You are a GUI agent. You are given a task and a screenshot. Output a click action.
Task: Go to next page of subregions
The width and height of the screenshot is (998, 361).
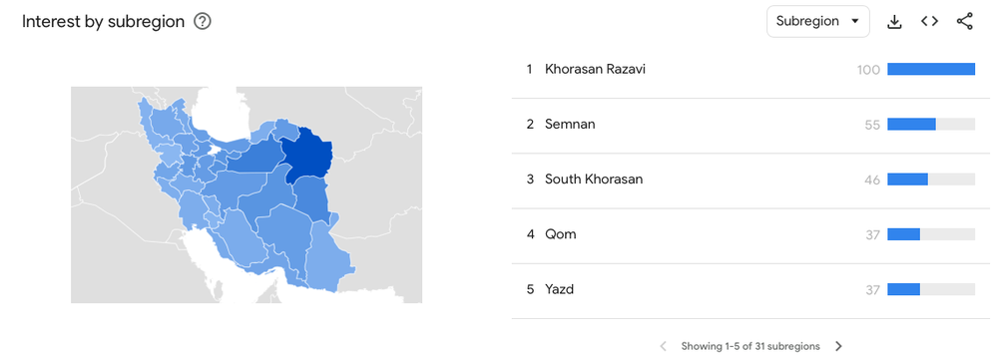(x=839, y=346)
